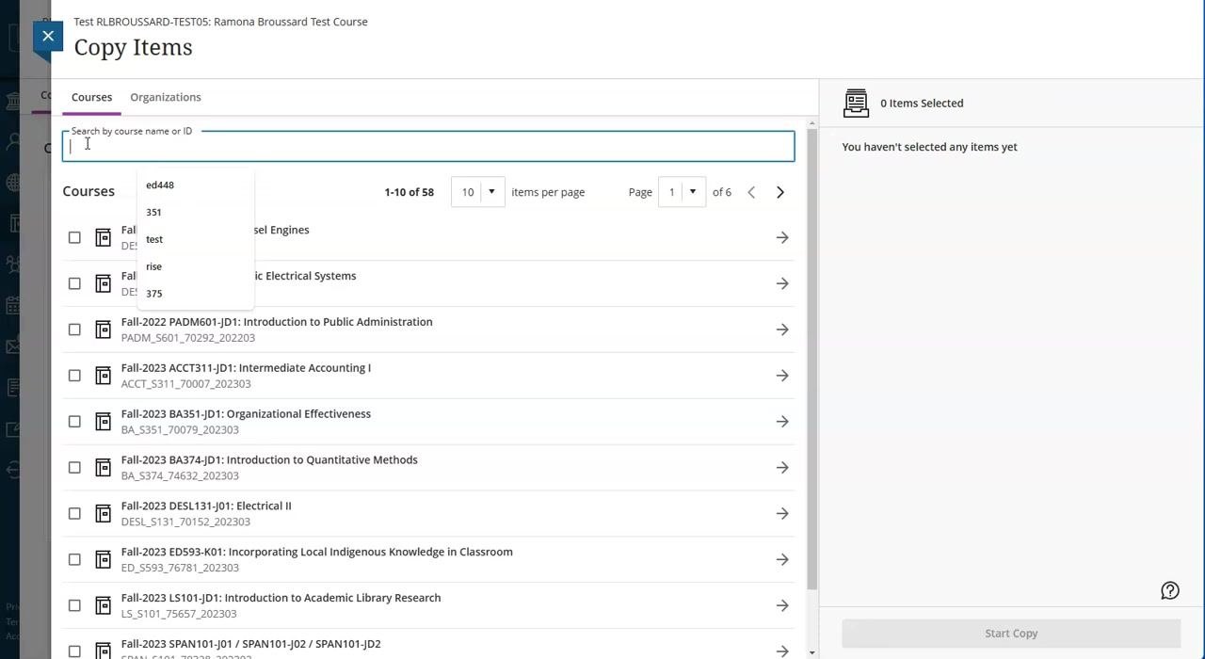The image size is (1205, 659).
Task: Open Introduction to Public Administration course
Action: [277, 322]
